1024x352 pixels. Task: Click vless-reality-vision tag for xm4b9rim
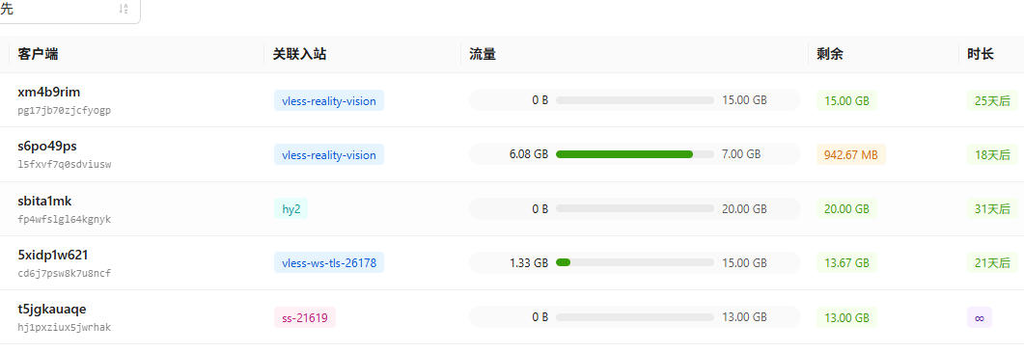point(329,100)
